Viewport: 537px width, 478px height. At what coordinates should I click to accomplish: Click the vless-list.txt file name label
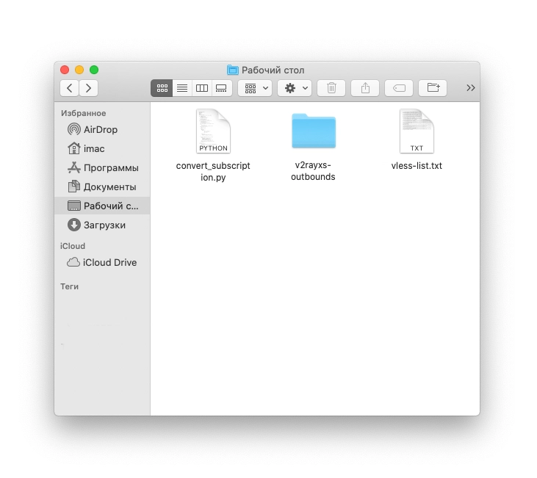pyautogui.click(x=417, y=166)
